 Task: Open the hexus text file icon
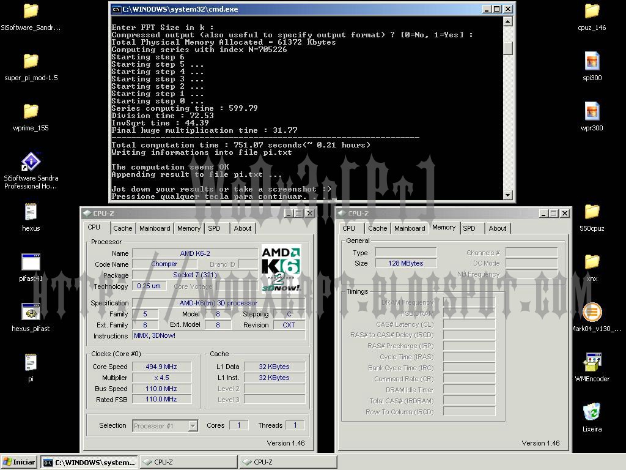pos(31,212)
